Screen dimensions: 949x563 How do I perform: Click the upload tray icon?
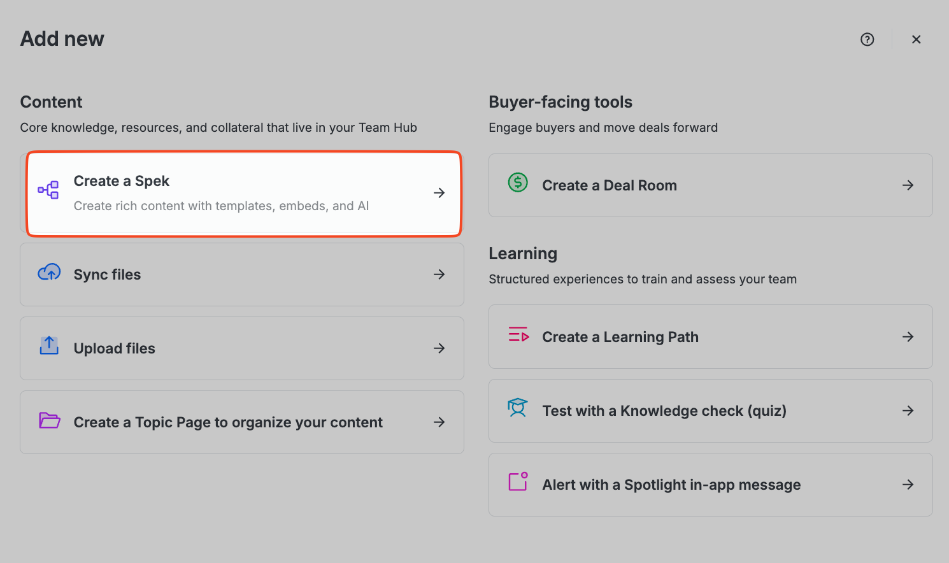click(49, 346)
